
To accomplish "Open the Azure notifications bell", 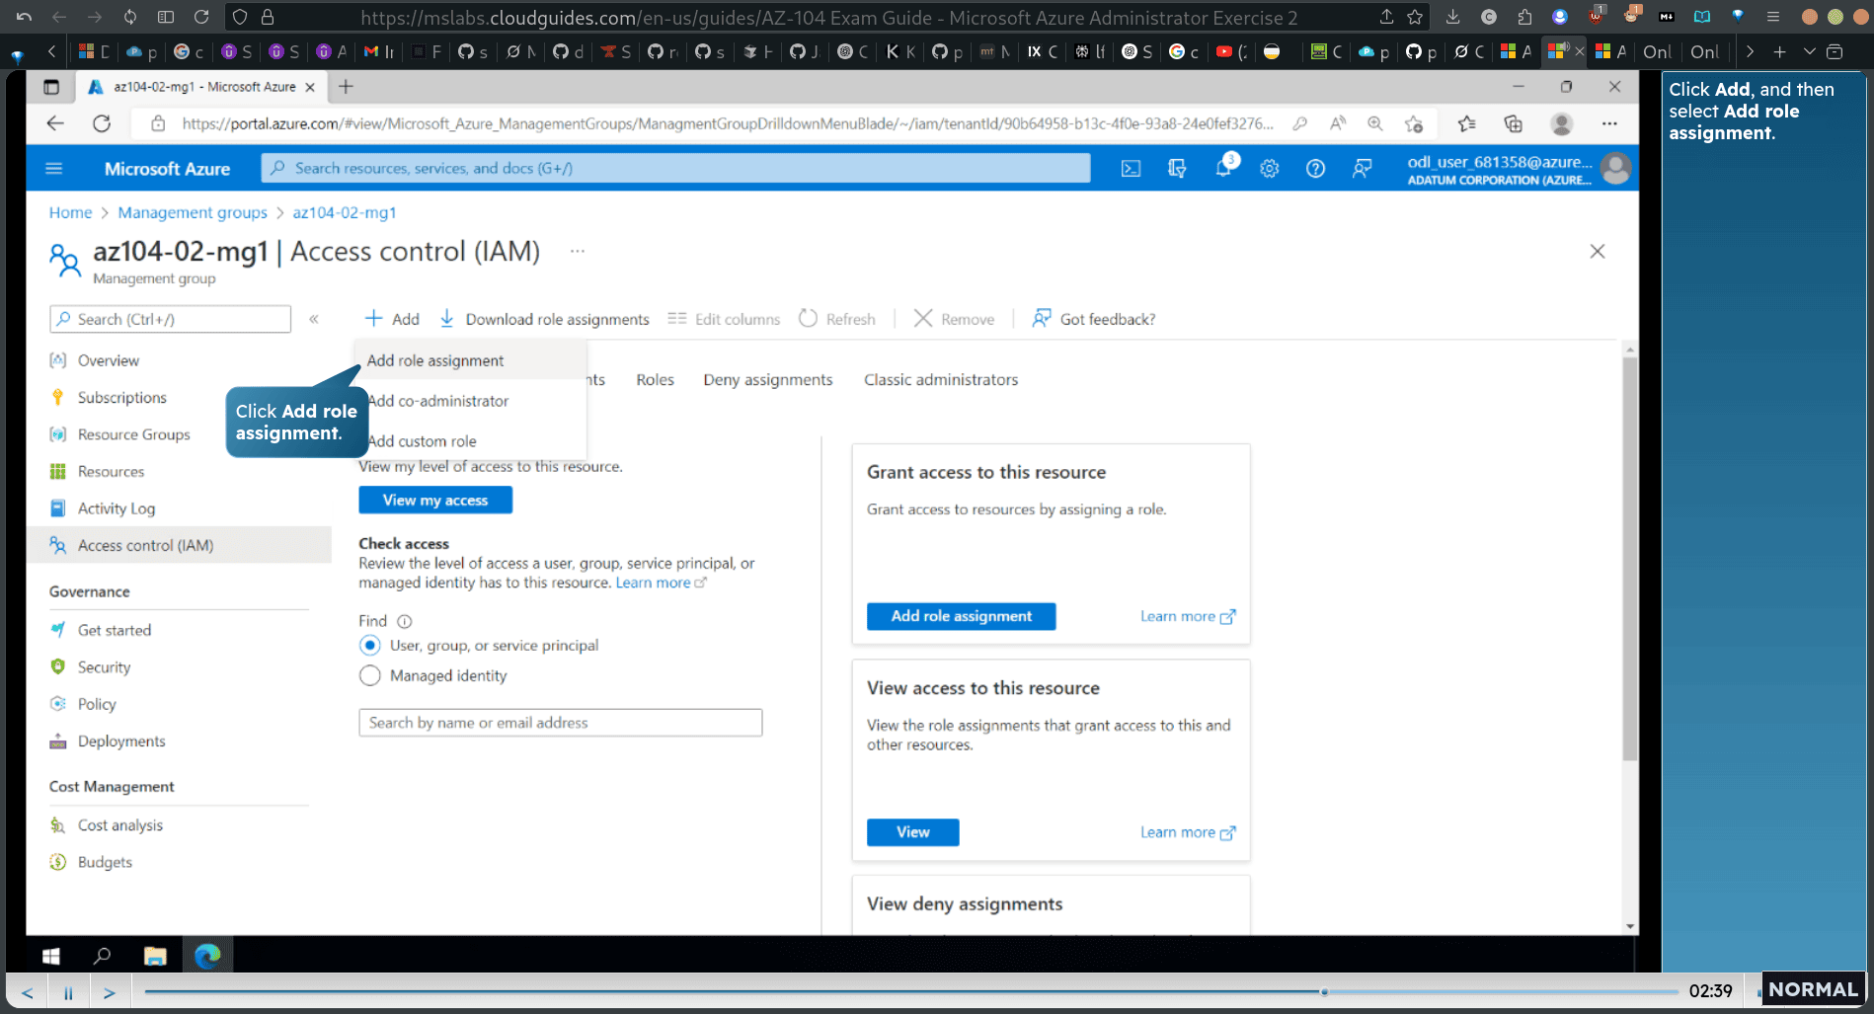I will 1223,168.
